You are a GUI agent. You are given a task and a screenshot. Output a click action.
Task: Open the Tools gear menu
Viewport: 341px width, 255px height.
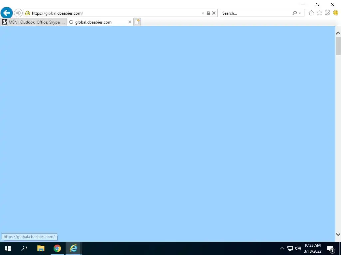coord(328,13)
